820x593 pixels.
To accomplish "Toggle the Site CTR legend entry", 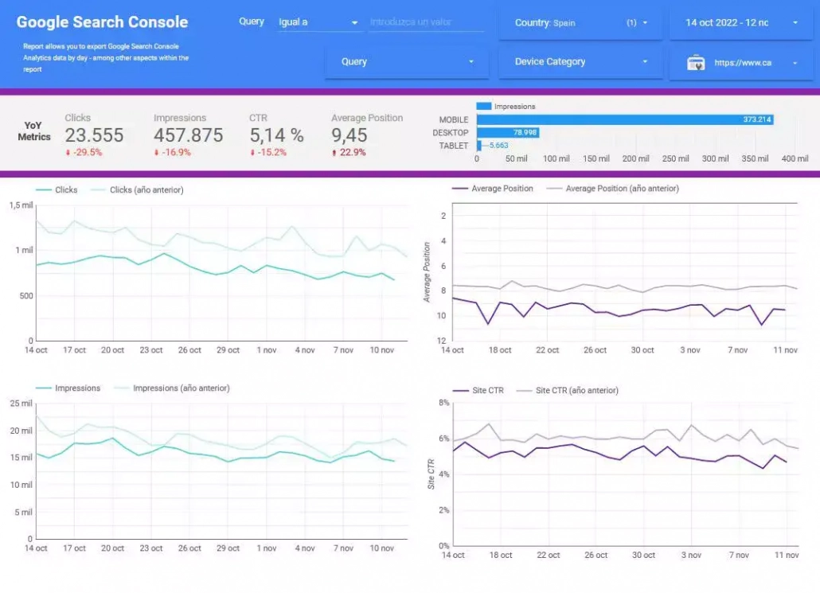I will pyautogui.click(x=478, y=391).
